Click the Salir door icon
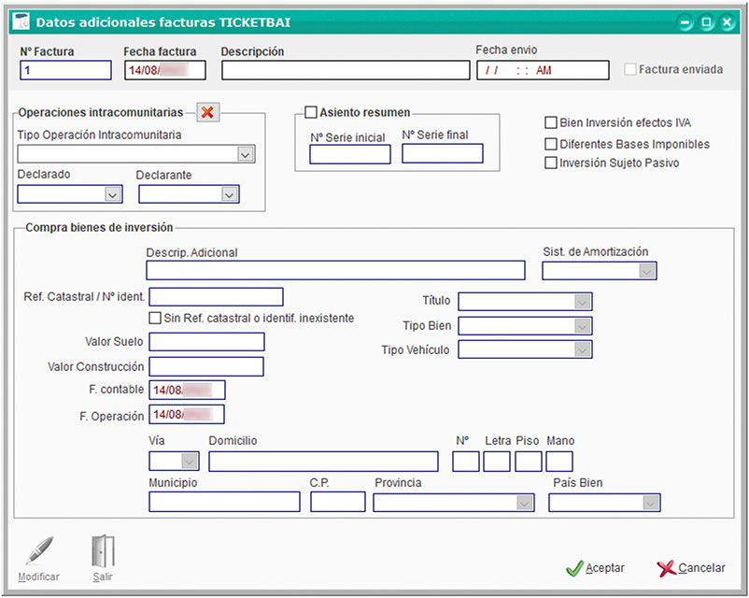This screenshot has width=749, height=598. point(103,550)
